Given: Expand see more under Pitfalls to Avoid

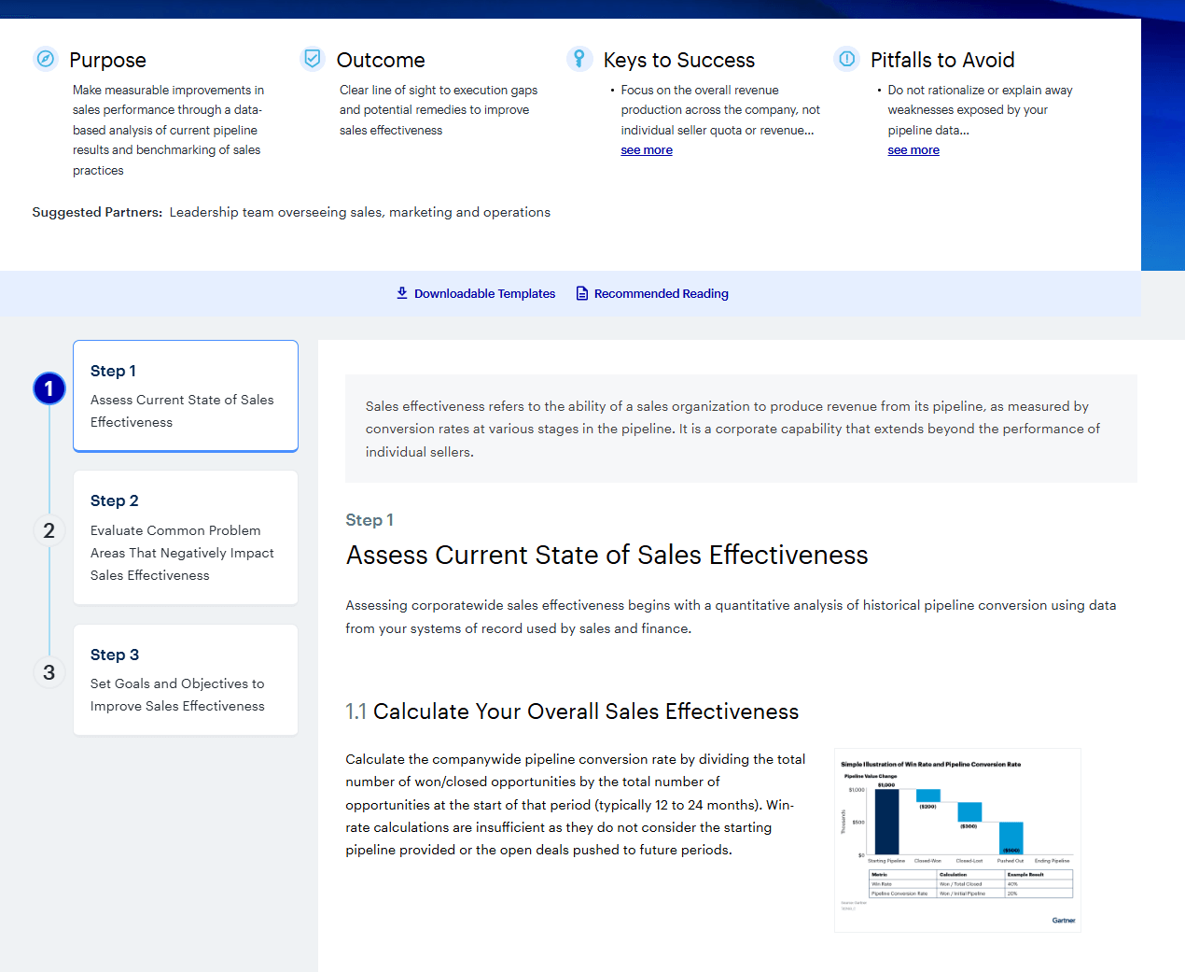Looking at the screenshot, I should 913,149.
